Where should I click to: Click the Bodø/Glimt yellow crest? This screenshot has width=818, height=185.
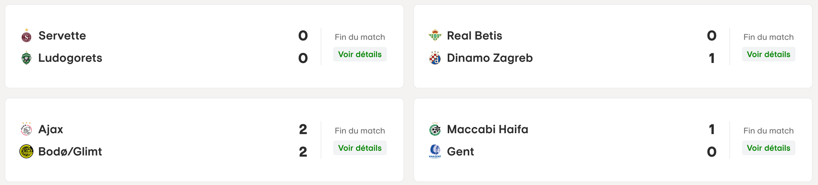26,152
